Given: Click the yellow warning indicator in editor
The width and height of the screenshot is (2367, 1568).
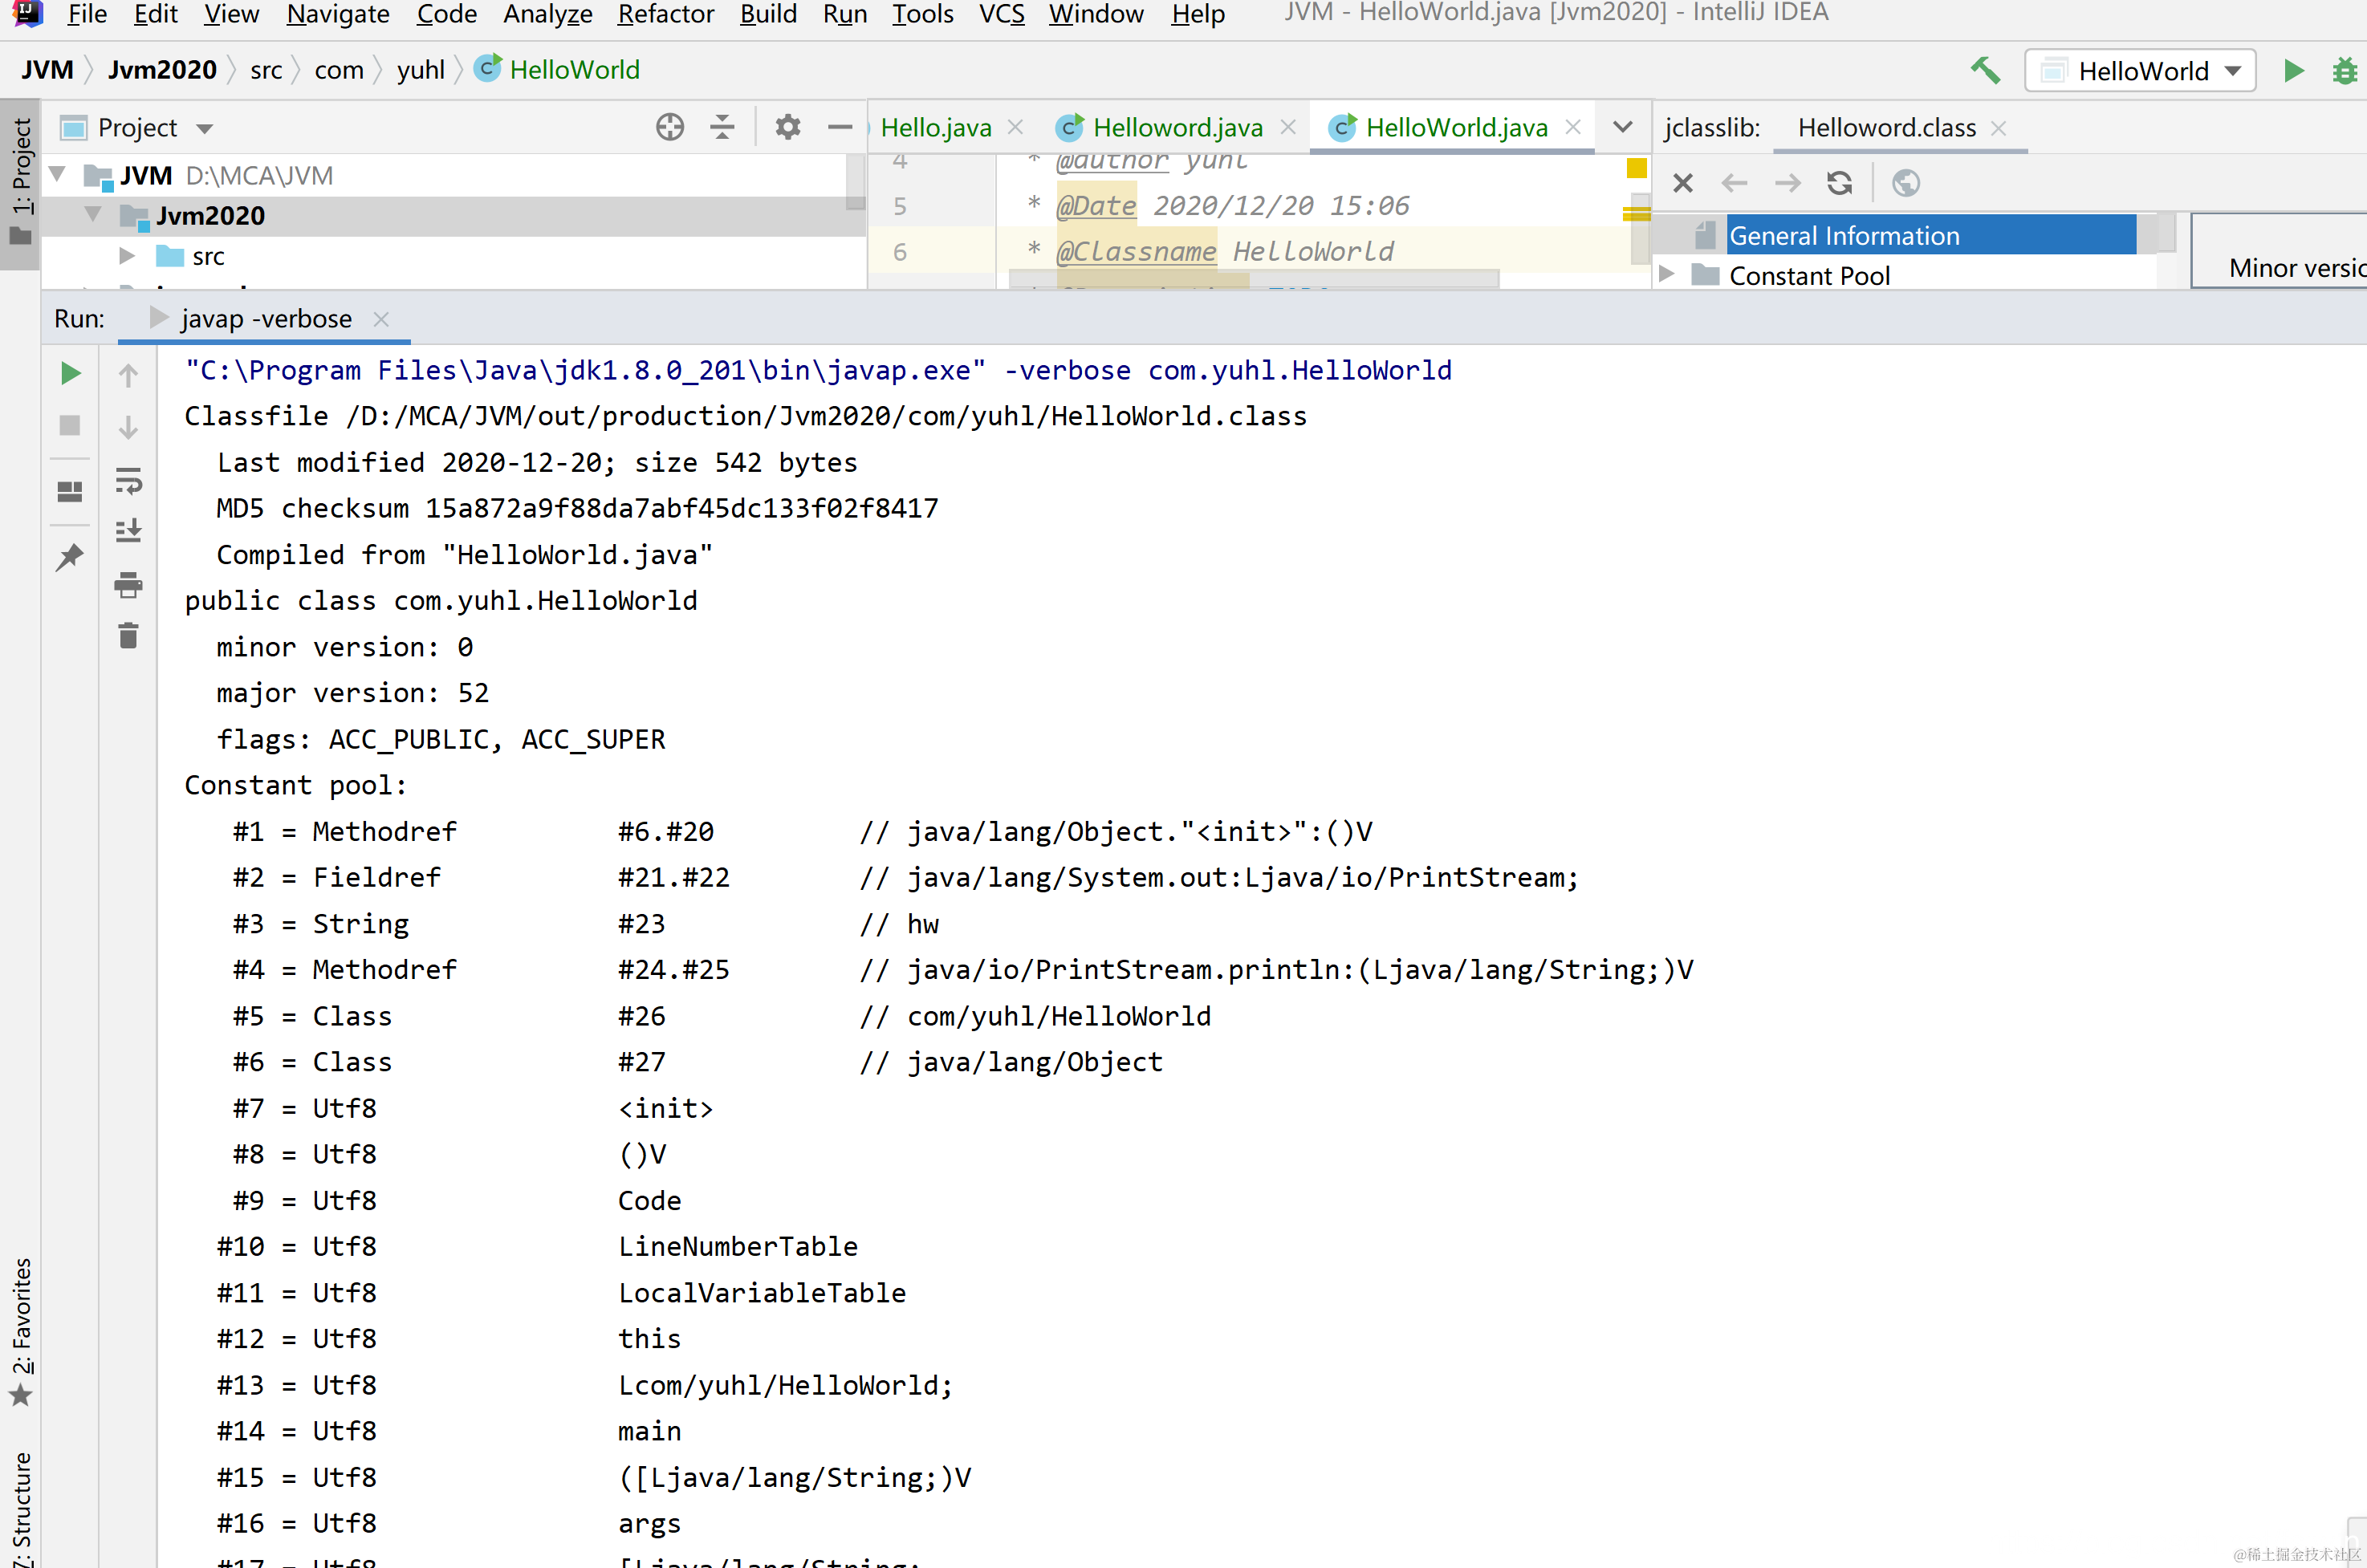Looking at the screenshot, I should pos(1636,168).
